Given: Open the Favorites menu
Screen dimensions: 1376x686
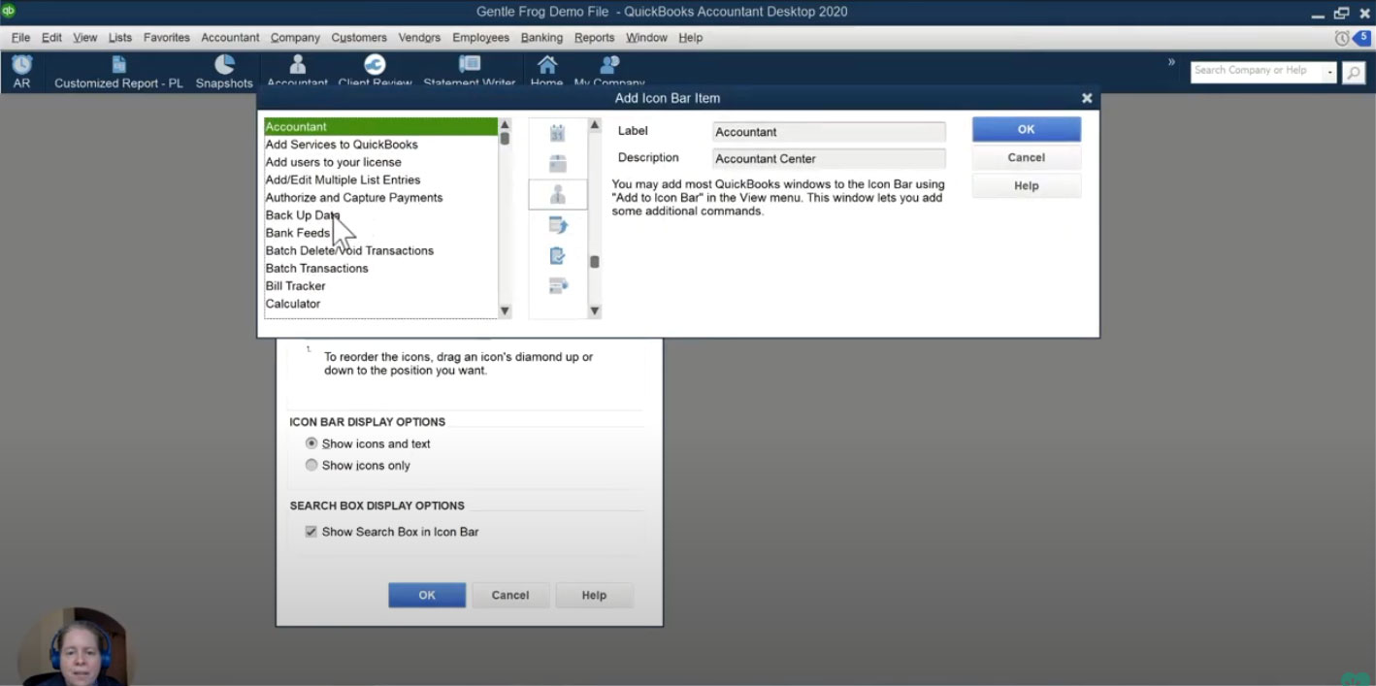Looking at the screenshot, I should tap(167, 38).
